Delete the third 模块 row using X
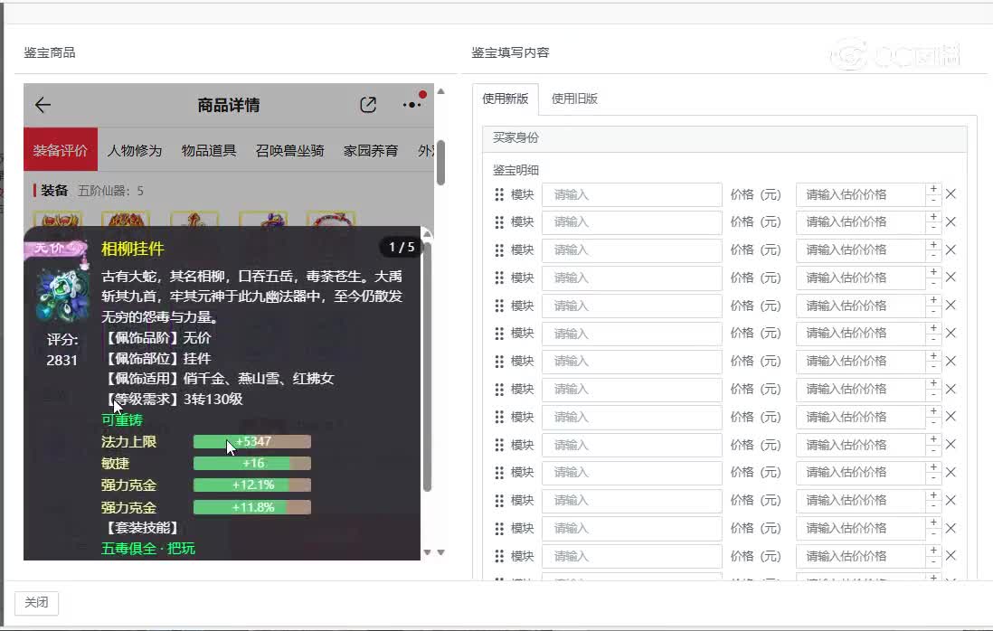This screenshot has height=631, width=993. pyautogui.click(x=950, y=250)
